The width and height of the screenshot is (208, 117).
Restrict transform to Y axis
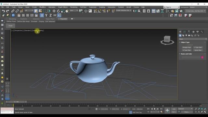pyautogui.click(x=46, y=15)
